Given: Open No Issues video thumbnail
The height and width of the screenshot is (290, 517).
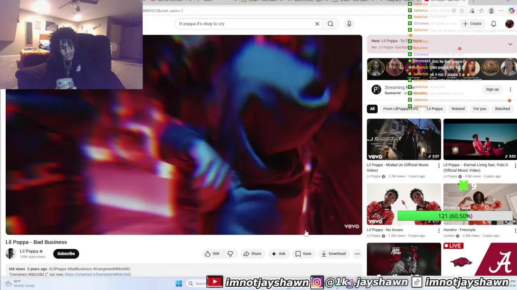Looking at the screenshot, I should 404,204.
